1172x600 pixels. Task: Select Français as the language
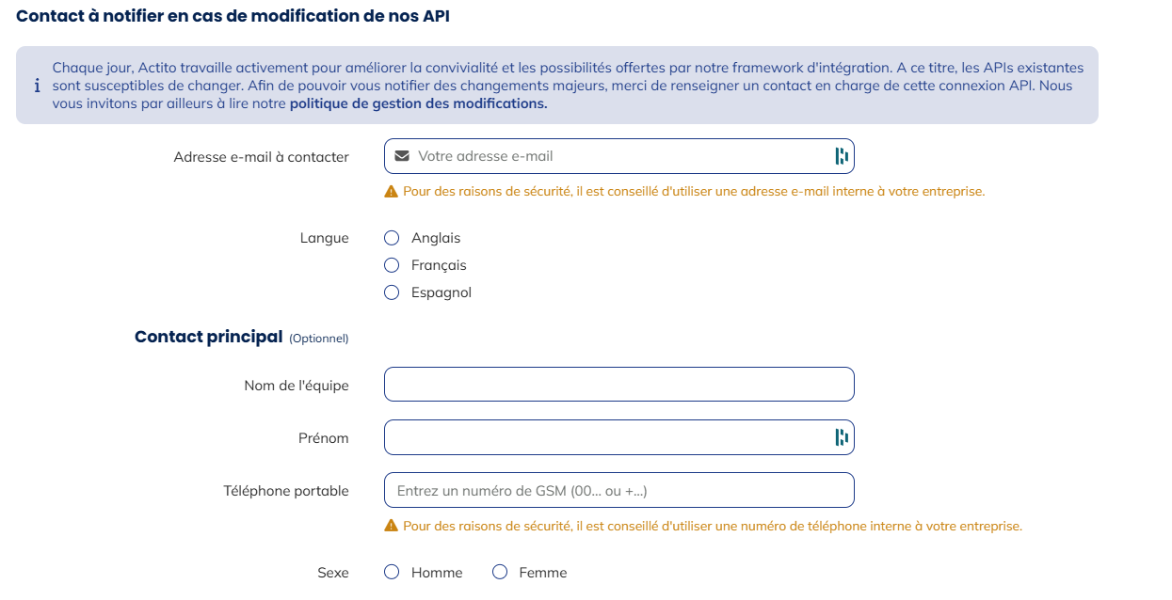pos(392,265)
